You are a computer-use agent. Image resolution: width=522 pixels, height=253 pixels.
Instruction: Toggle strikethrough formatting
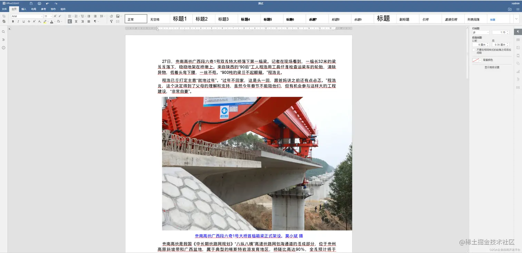pos(29,21)
